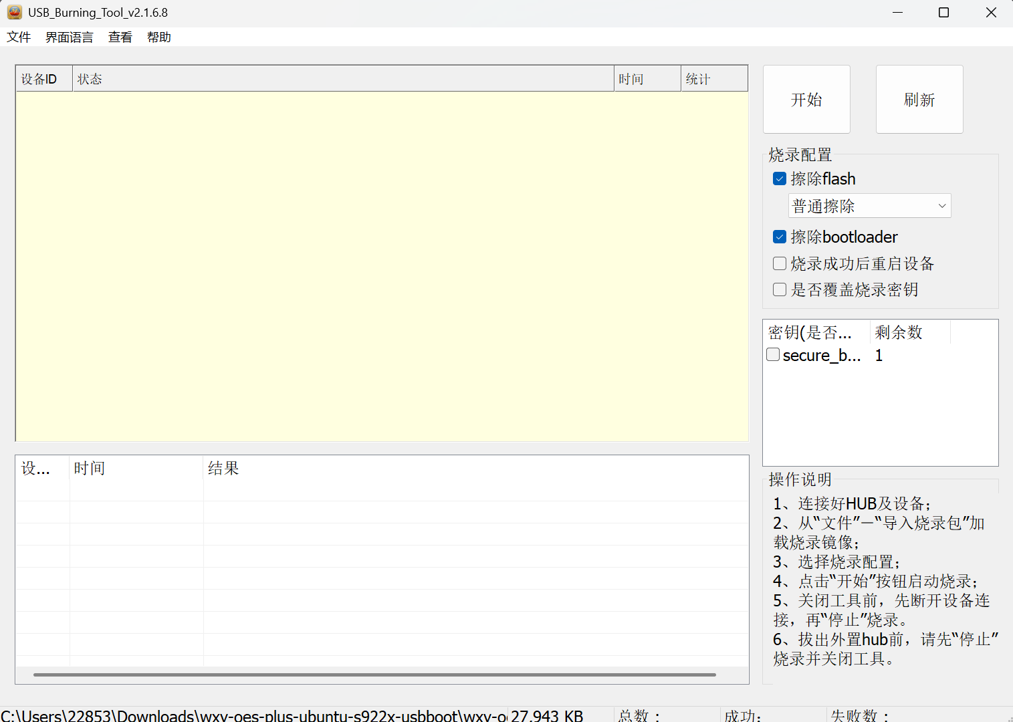The height and width of the screenshot is (722, 1013).
Task: Enable 烧录成功后重启设备 checkbox
Action: (780, 264)
